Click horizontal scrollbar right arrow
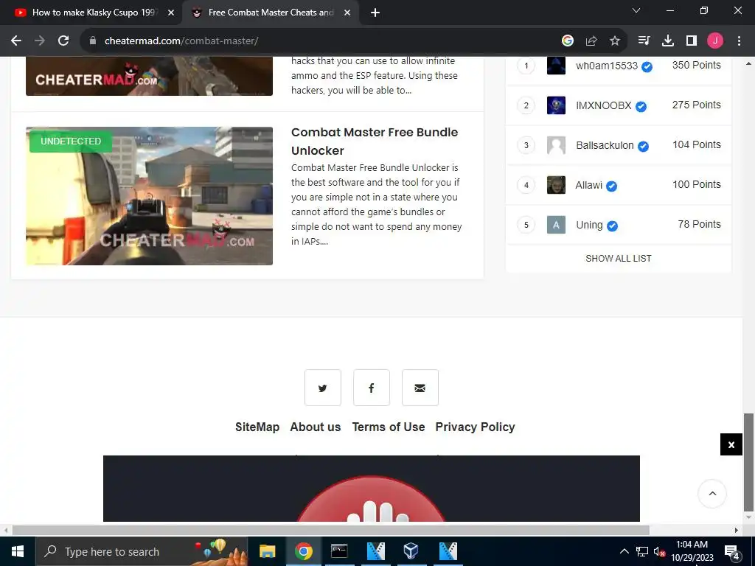Screen dimensions: 755x566 737,530
